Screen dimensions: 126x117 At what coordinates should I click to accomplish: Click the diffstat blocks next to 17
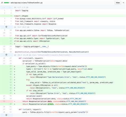pyautogui.click(x=7, y=3)
